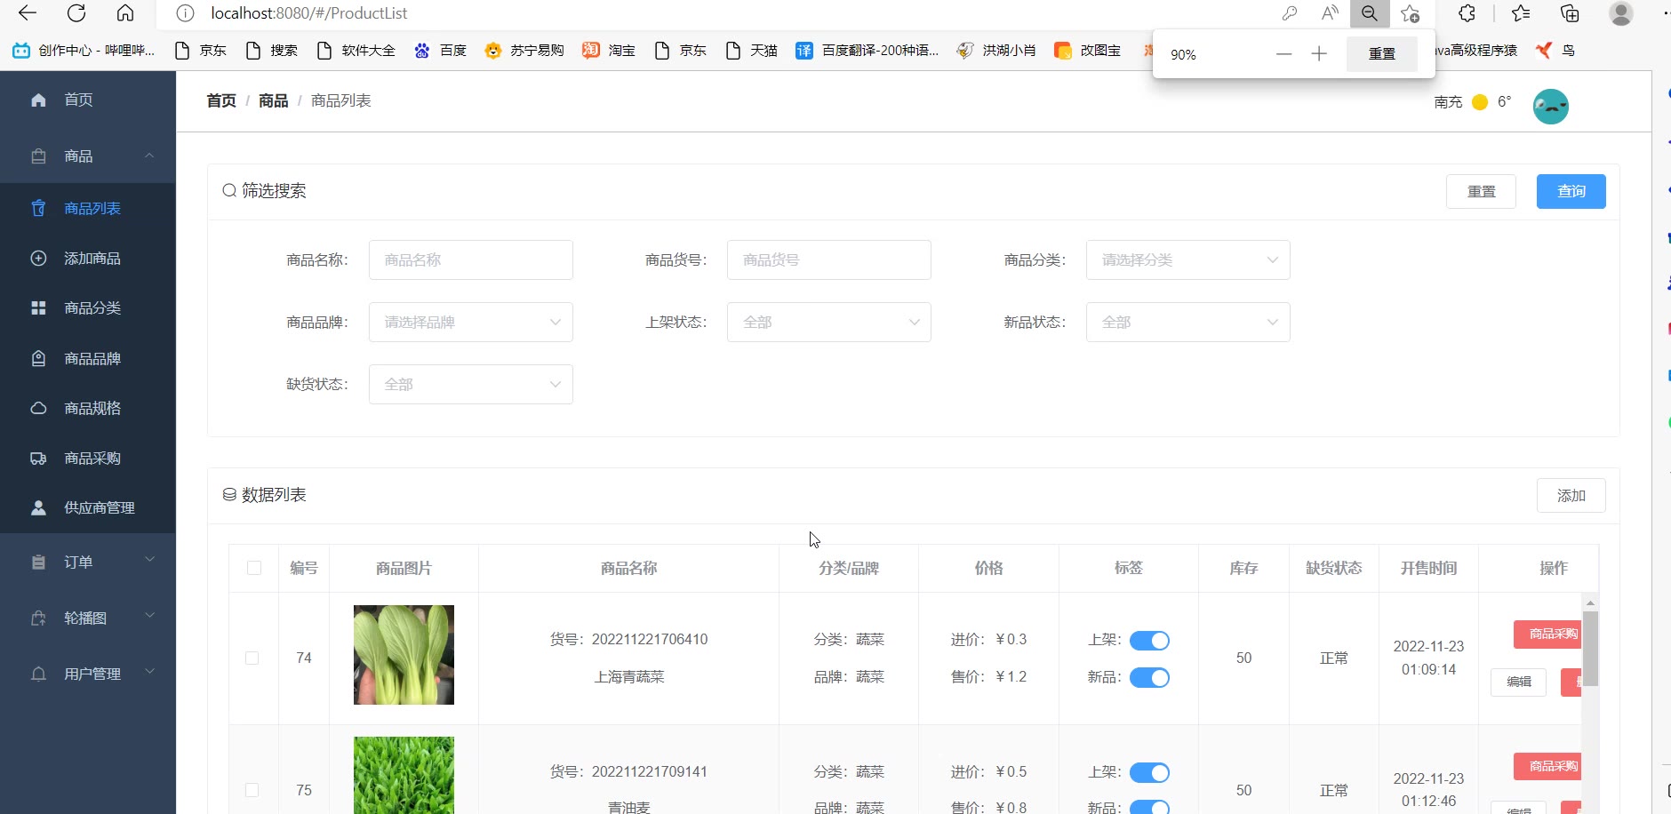Click the home icon beside 首页 in sidebar

tap(38, 100)
